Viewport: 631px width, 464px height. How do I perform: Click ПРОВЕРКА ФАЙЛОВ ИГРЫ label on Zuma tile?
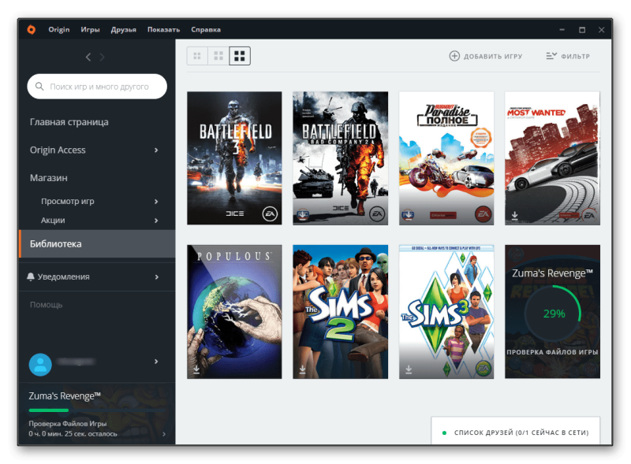pyautogui.click(x=552, y=352)
